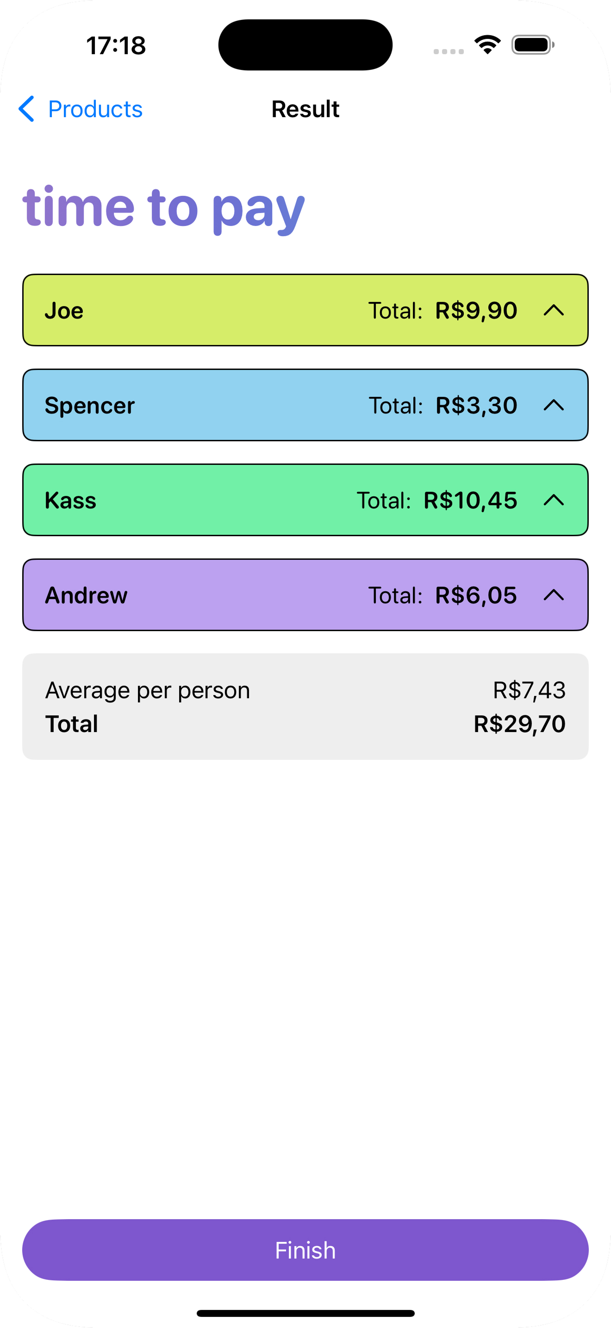Tap the battery status icon
Screen dimensions: 611x1328
click(x=533, y=45)
